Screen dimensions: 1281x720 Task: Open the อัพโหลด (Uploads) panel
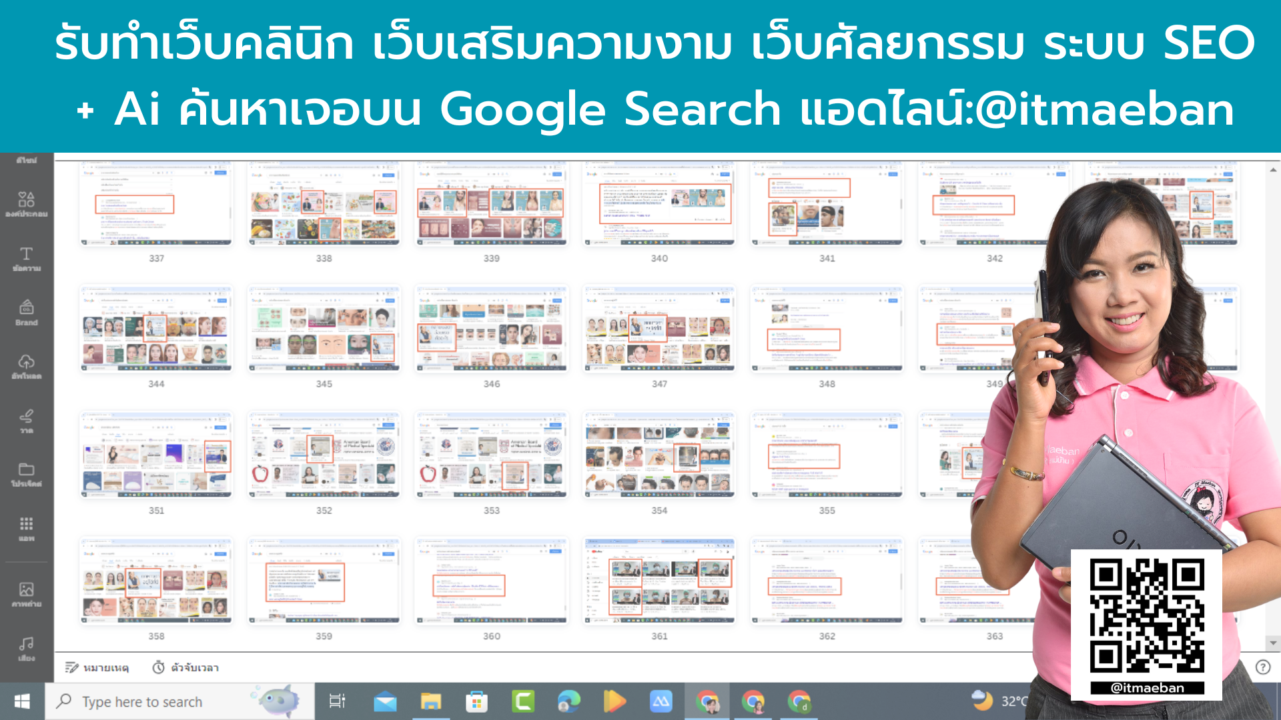tap(26, 367)
